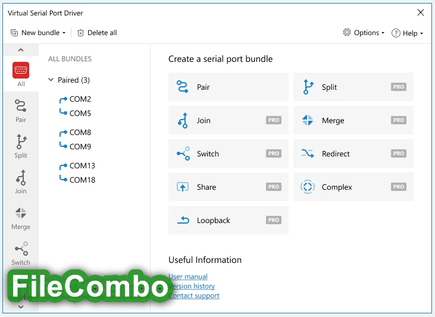435x317 pixels.
Task: Click Delete all in toolbar
Action: click(97, 33)
